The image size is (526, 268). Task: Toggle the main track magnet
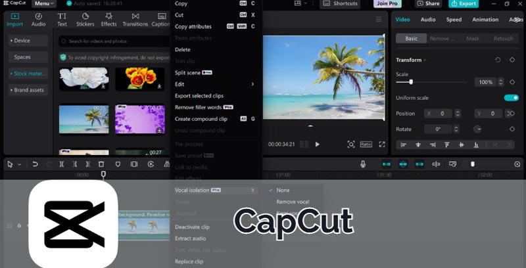[x=387, y=164]
